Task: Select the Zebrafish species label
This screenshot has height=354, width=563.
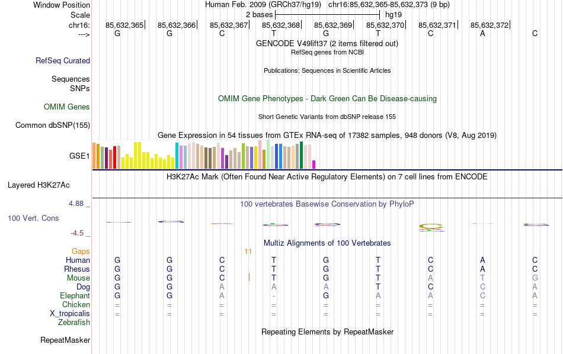Action: pos(74,323)
